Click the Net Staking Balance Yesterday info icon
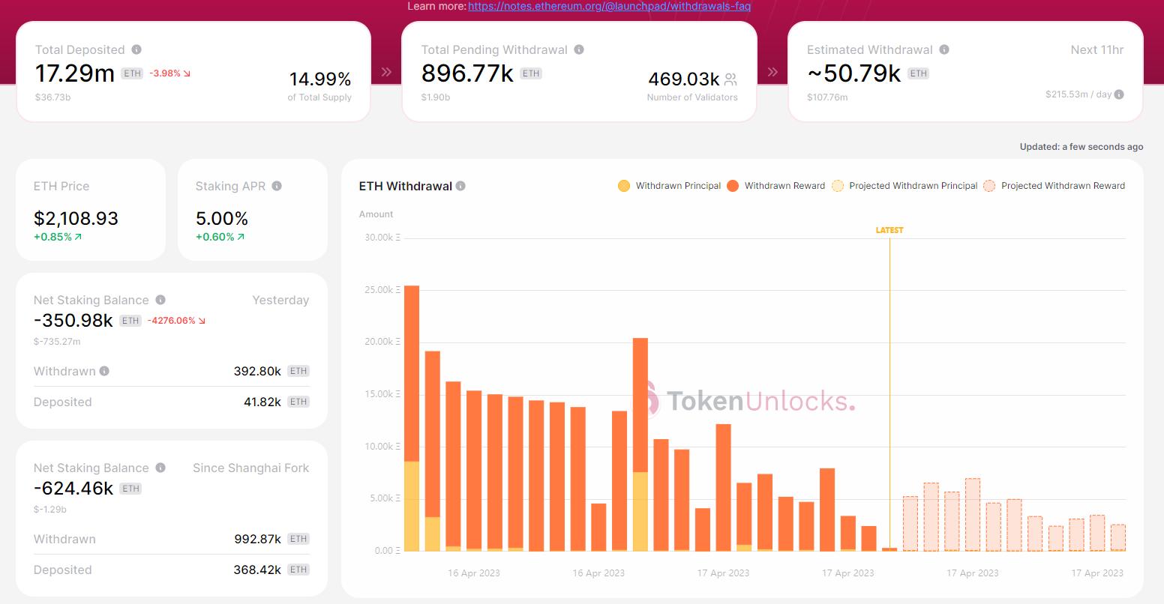Viewport: 1164px width, 604px height. click(160, 300)
